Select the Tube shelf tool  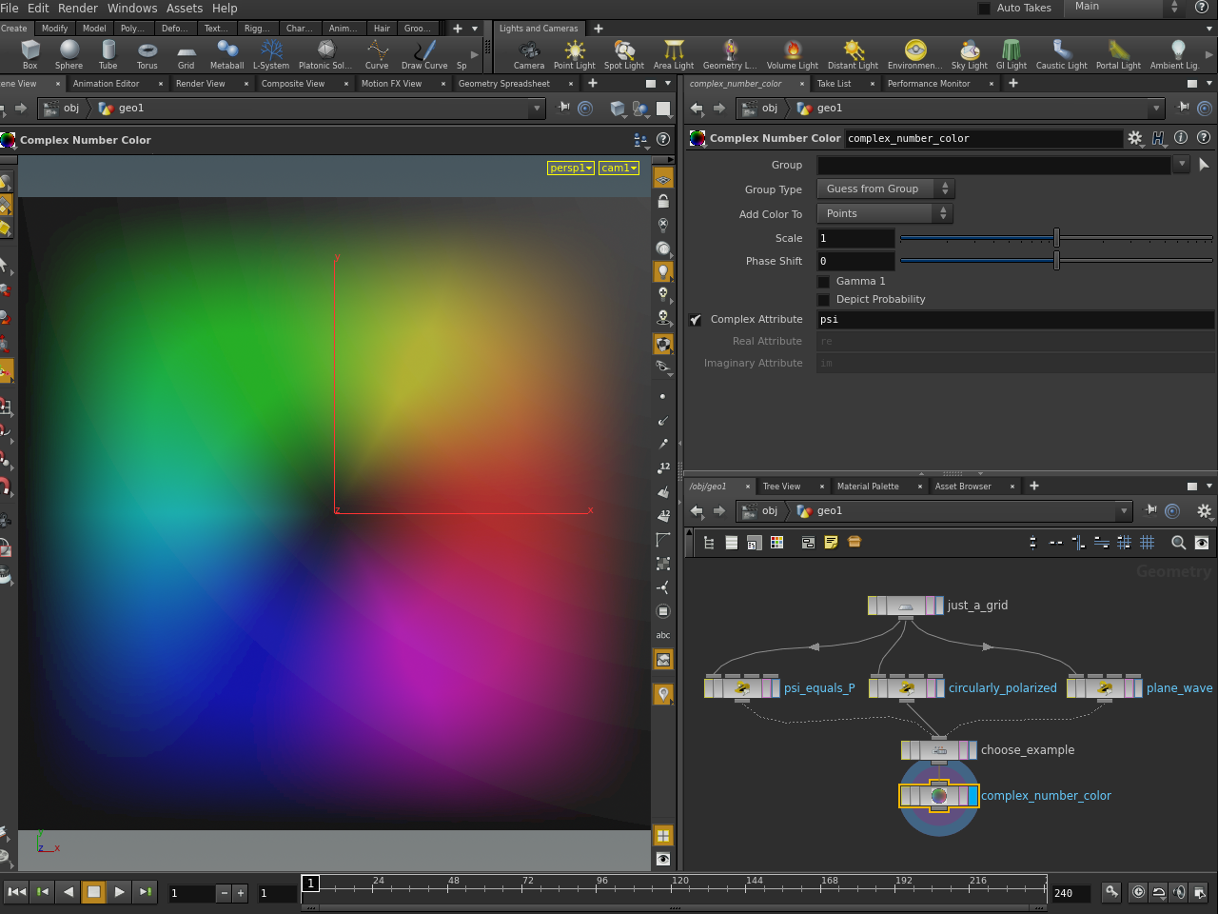(108, 54)
